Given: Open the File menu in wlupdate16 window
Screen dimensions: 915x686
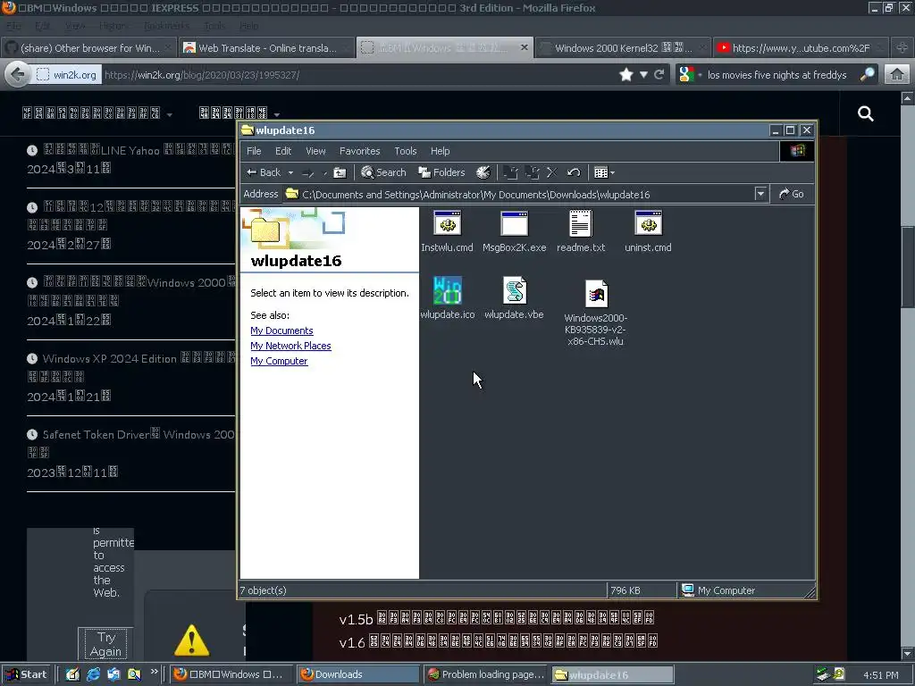Looking at the screenshot, I should pyautogui.click(x=254, y=151).
